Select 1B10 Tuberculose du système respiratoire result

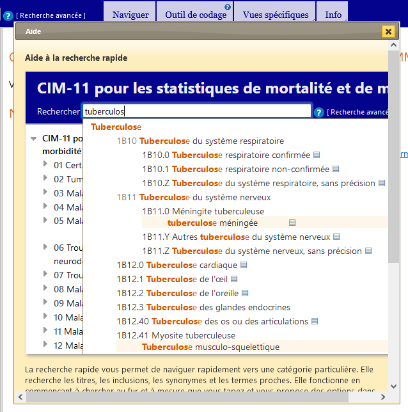point(200,141)
